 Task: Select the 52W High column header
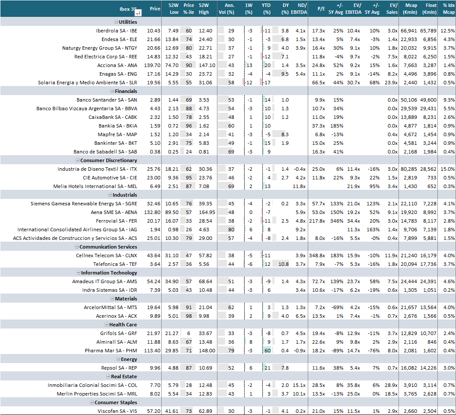pyautogui.click(x=204, y=9)
